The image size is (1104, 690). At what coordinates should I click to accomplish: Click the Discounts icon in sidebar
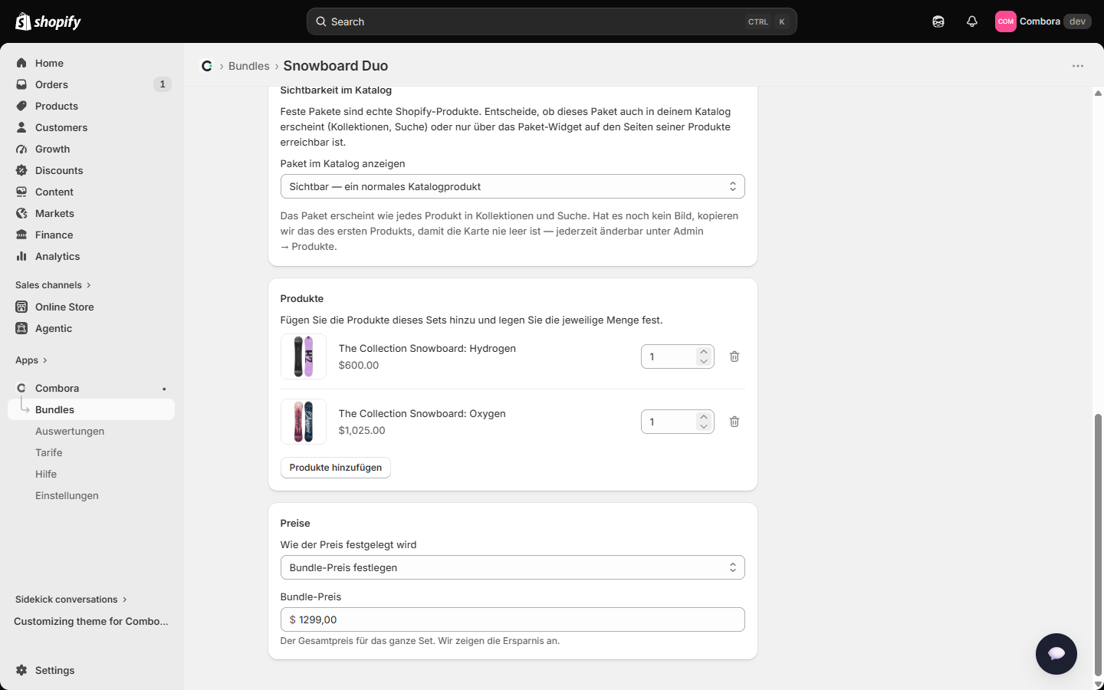(21, 170)
